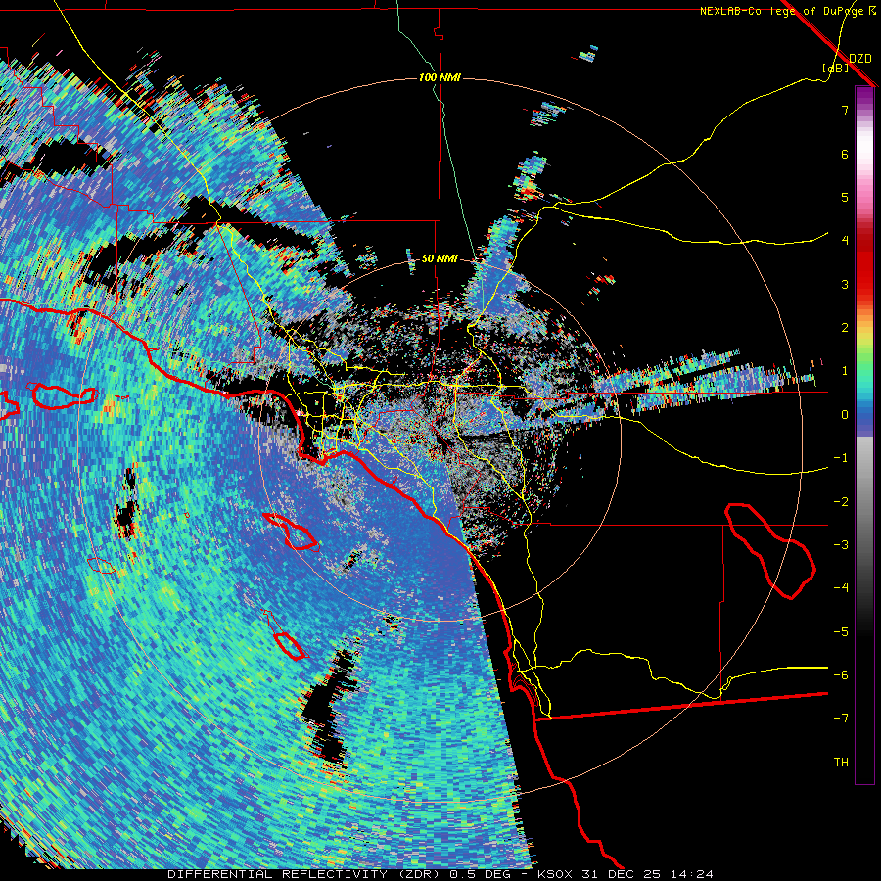Viewport: 881px width, 881px height.
Task: Click the -1 value on the scale
Action: [x=841, y=458]
